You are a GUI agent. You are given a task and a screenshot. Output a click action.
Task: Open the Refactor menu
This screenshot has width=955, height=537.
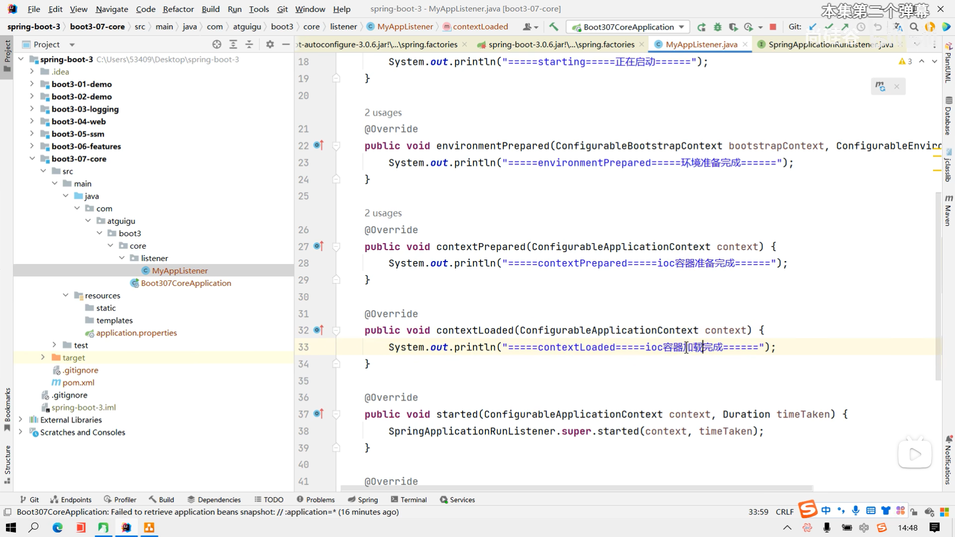coord(178,9)
